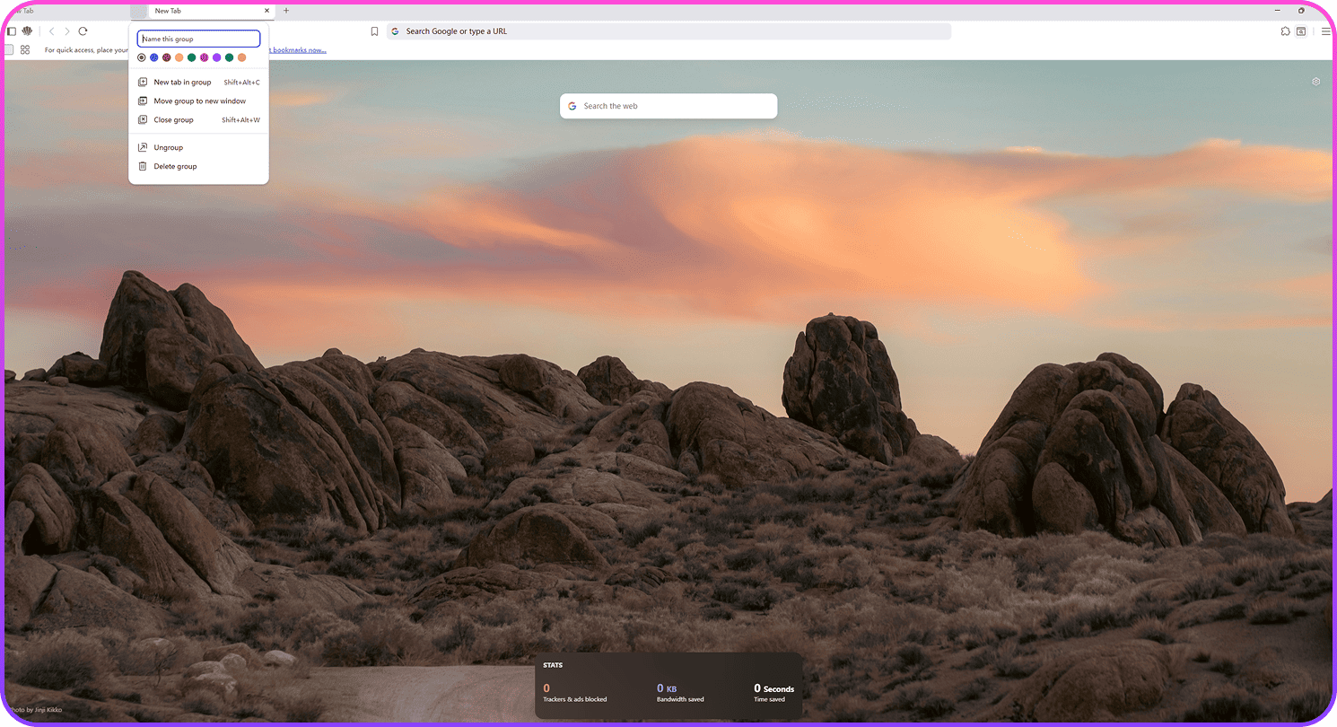
Task: Click Ungroup in the group menu
Action: click(168, 147)
